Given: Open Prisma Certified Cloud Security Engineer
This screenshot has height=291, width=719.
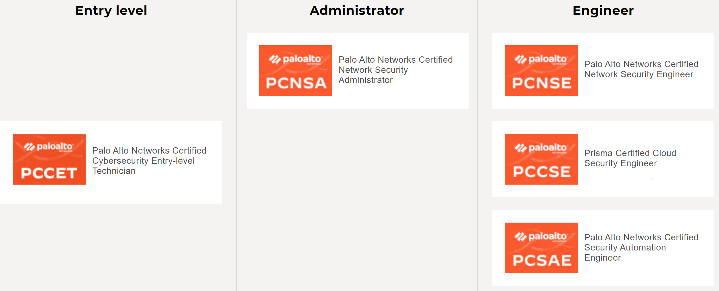Looking at the screenshot, I should (630, 158).
